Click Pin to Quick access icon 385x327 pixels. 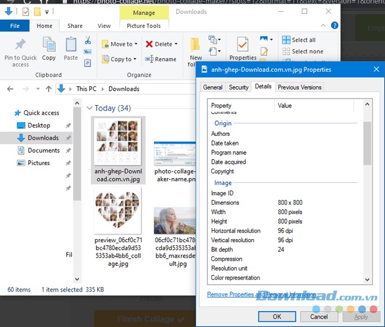click(x=20, y=45)
